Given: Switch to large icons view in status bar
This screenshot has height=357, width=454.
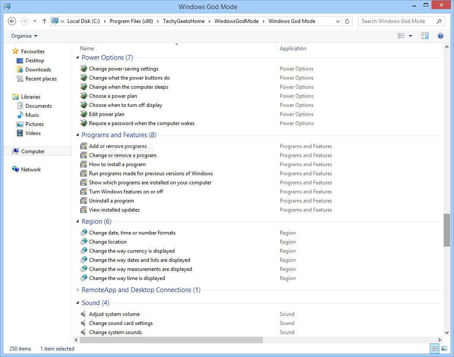Looking at the screenshot, I should pyautogui.click(x=444, y=349).
